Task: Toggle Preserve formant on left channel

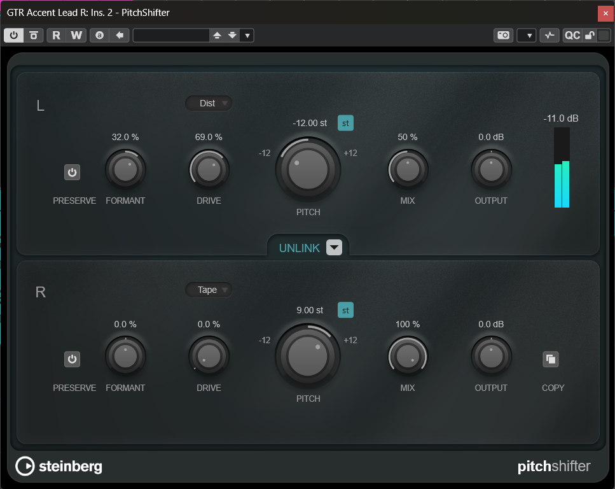Action: point(72,173)
